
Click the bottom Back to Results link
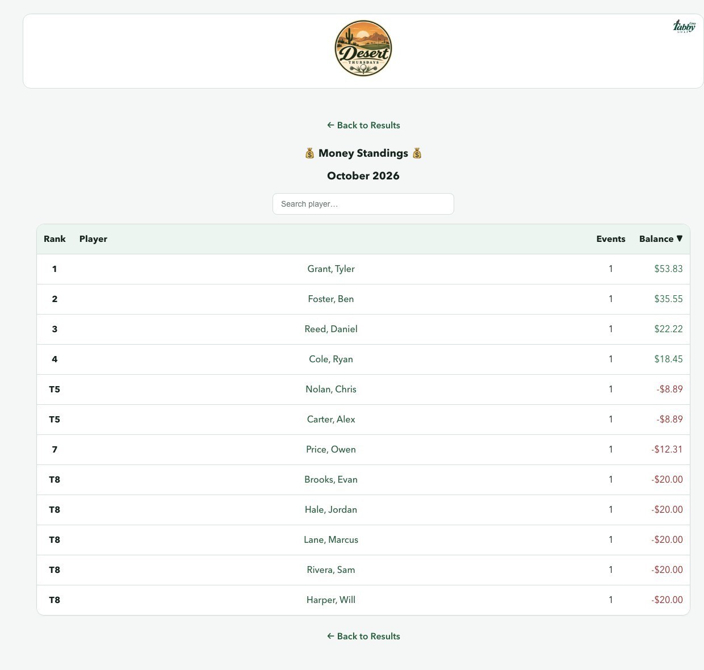click(x=363, y=636)
